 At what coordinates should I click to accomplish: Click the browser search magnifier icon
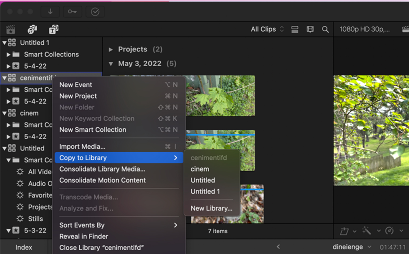pos(325,29)
